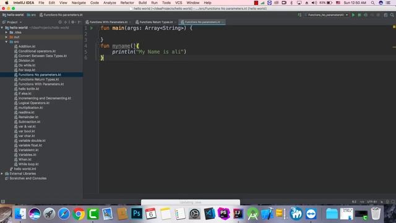Open Sequel Pro icon in dock
The image size is (396, 223).
(x=280, y=214)
